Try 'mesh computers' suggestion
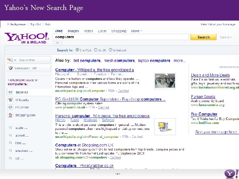 119,61
